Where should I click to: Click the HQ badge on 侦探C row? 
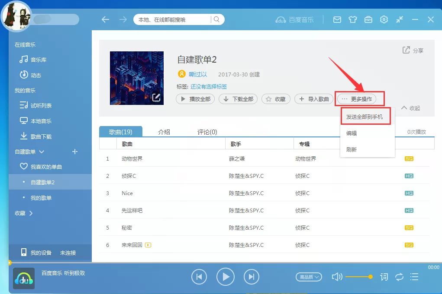409,176
